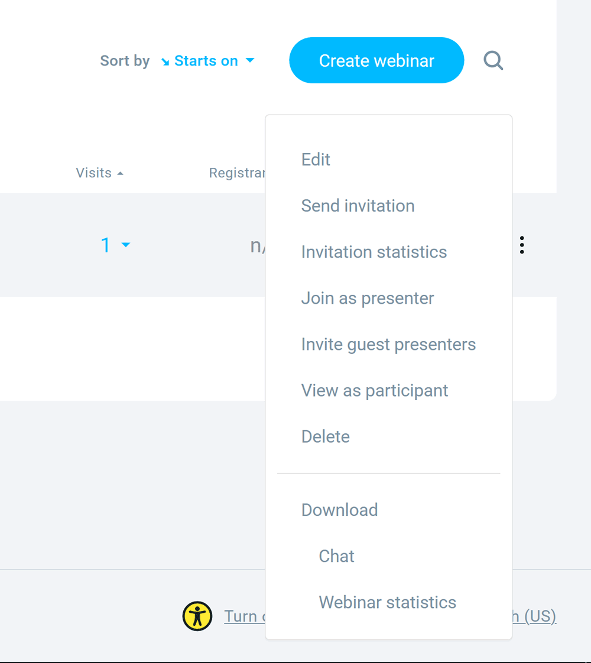This screenshot has height=663, width=591.
Task: Click the English (US) language link
Action: point(534,616)
